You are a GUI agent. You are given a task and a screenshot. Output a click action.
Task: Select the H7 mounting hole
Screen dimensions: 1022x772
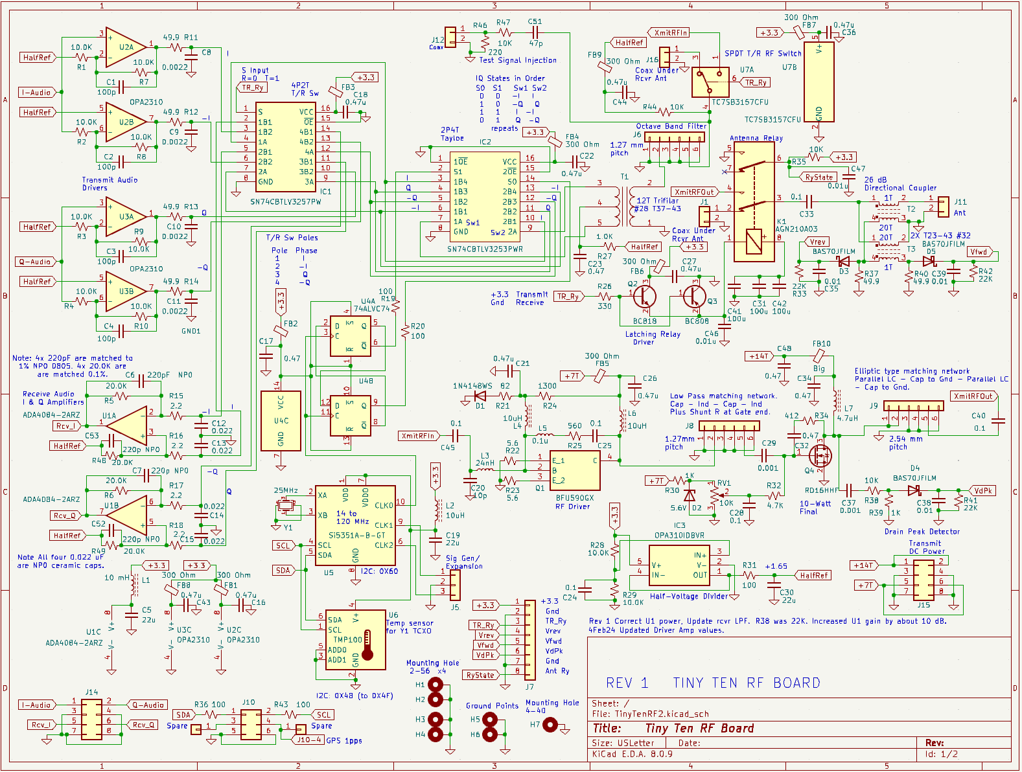(550, 725)
